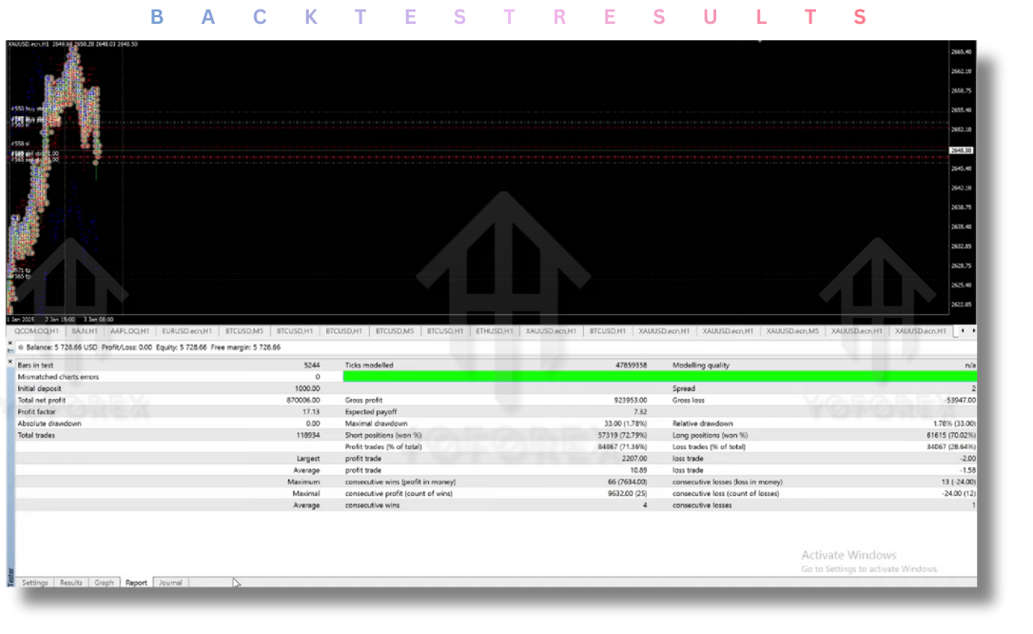
Task: Select the Report tab
Action: tap(136, 583)
